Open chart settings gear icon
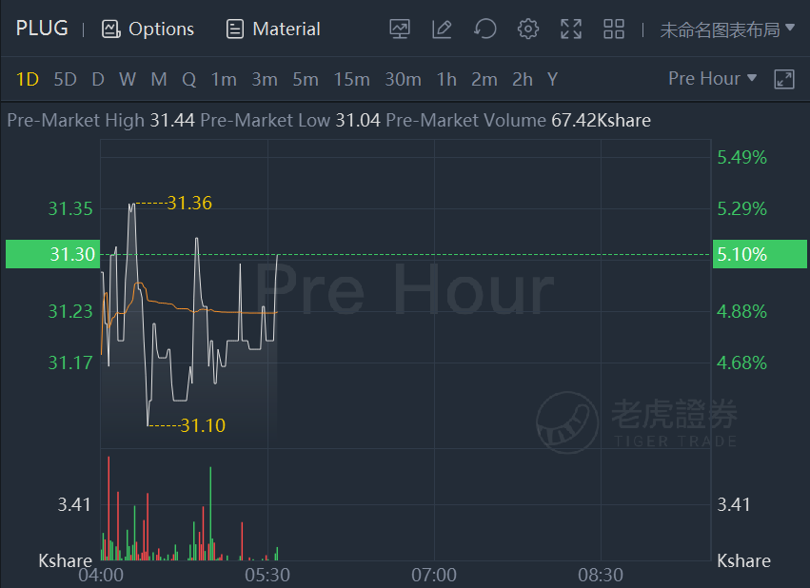Image resolution: width=810 pixels, height=588 pixels. 528,29
